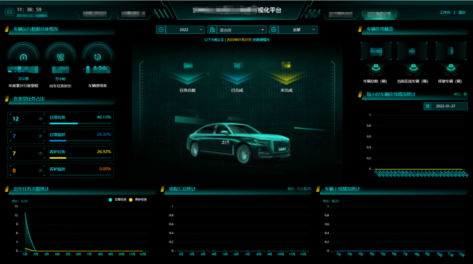Screen dimensions: 473x264
Task: Click the calendar icon beside 2022-01-27
Action: (x=427, y=106)
